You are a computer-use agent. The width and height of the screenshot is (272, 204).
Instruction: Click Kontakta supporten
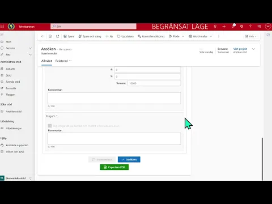coord(17,145)
